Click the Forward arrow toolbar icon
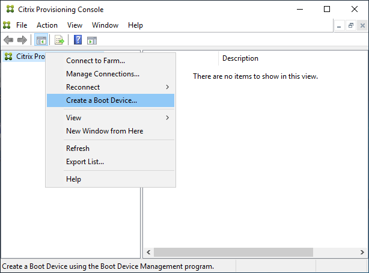 pyautogui.click(x=22, y=40)
